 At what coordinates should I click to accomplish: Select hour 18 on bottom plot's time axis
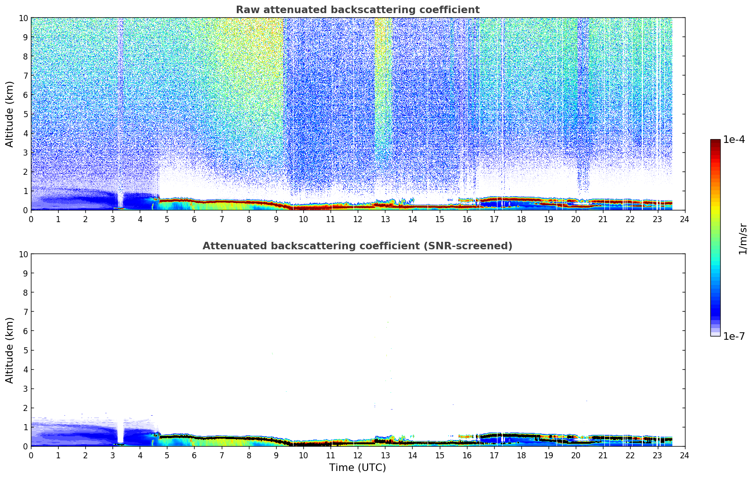tap(521, 456)
